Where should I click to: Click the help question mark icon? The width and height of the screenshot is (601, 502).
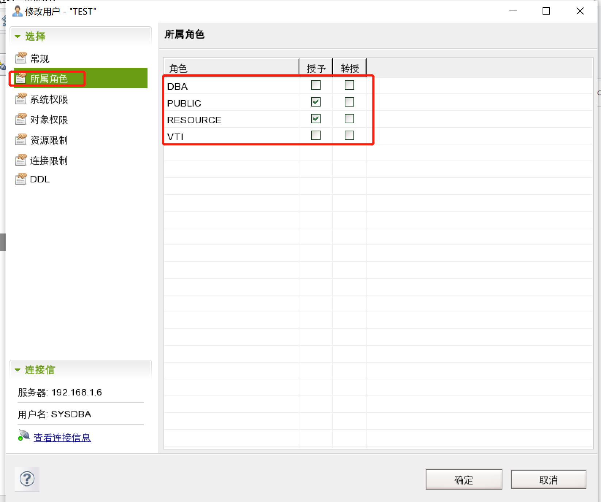[x=27, y=479]
